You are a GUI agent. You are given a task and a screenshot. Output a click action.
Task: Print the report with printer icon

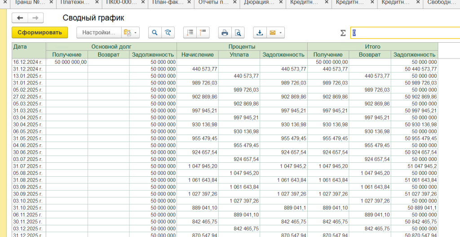click(x=225, y=32)
